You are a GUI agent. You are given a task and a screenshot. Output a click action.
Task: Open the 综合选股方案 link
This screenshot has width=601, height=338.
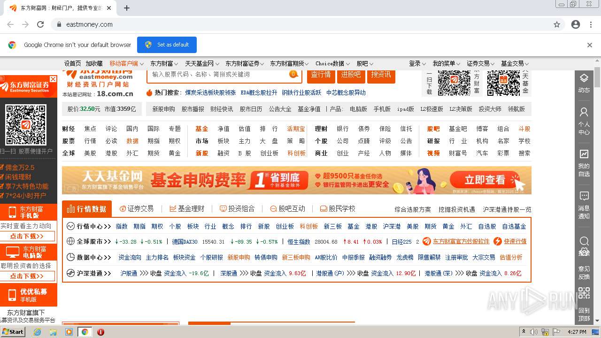(413, 209)
